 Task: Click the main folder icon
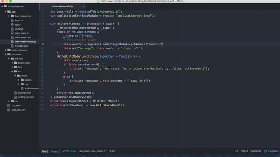click(x=19, y=75)
